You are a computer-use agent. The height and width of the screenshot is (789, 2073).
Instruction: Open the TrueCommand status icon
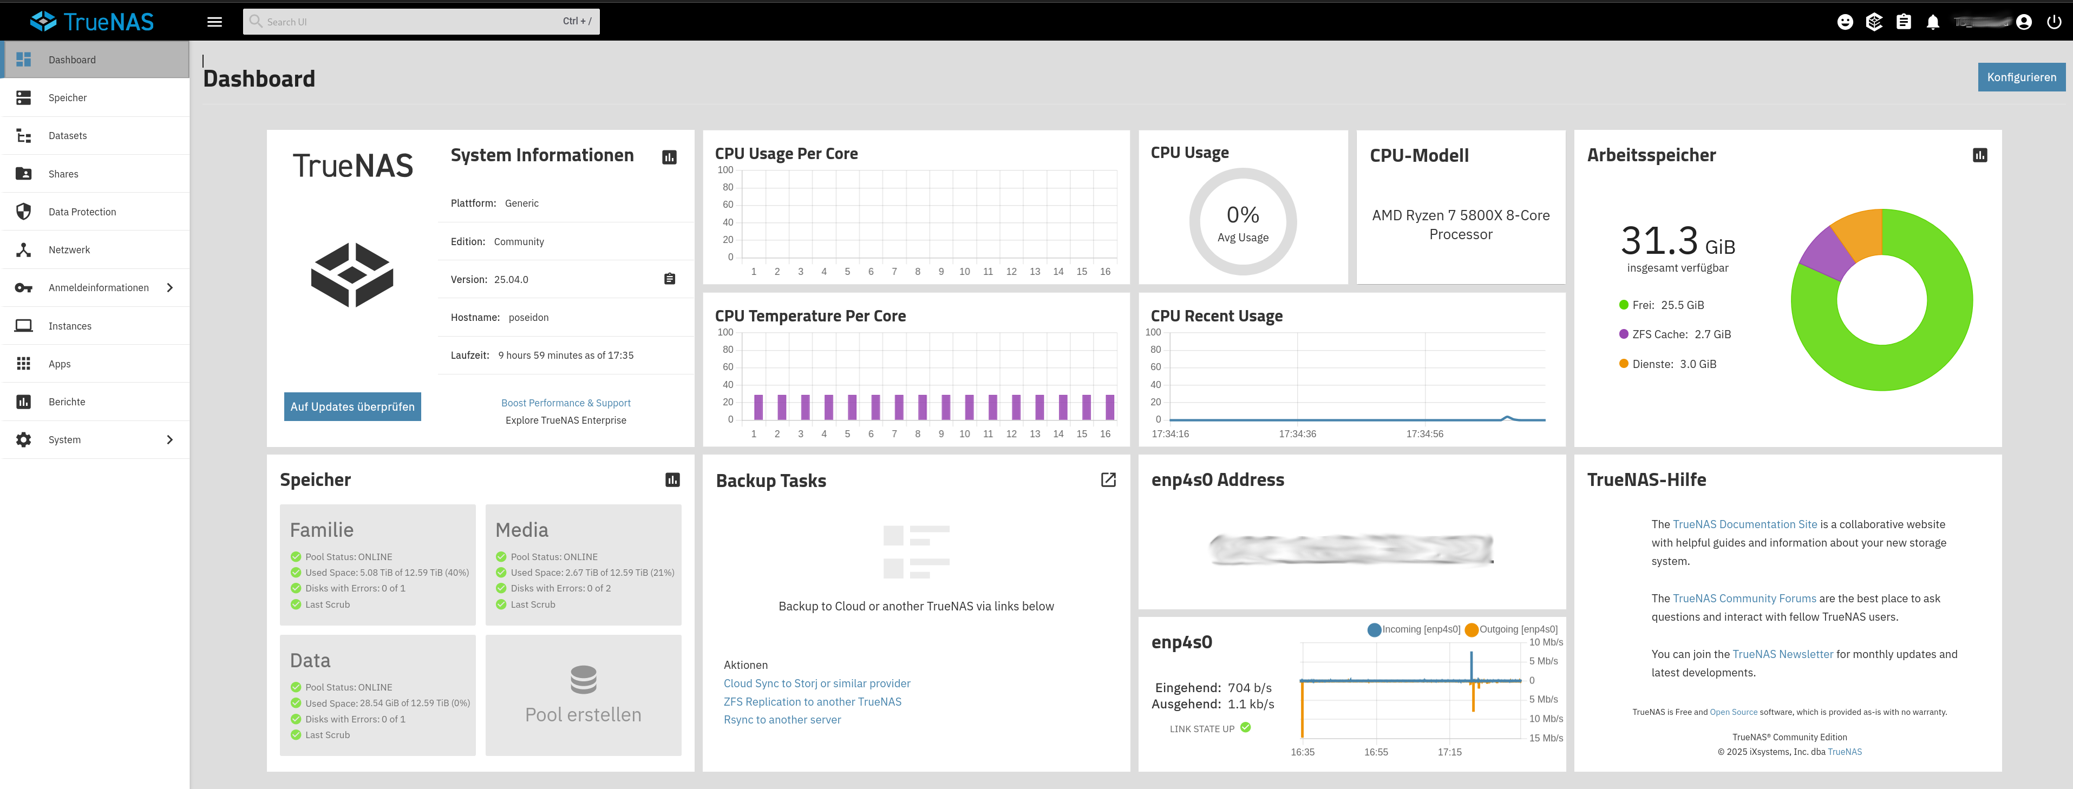click(x=1874, y=22)
